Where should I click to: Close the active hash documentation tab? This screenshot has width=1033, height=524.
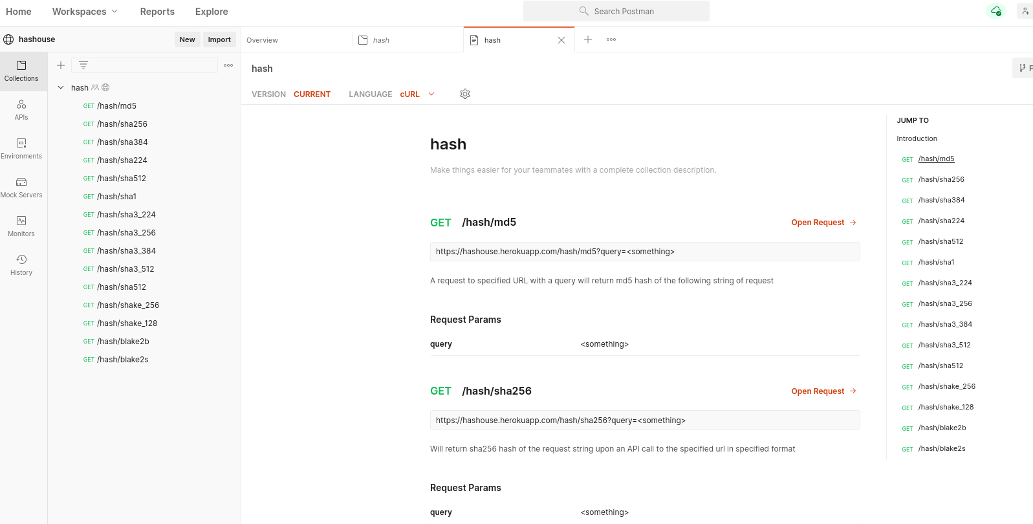click(561, 40)
